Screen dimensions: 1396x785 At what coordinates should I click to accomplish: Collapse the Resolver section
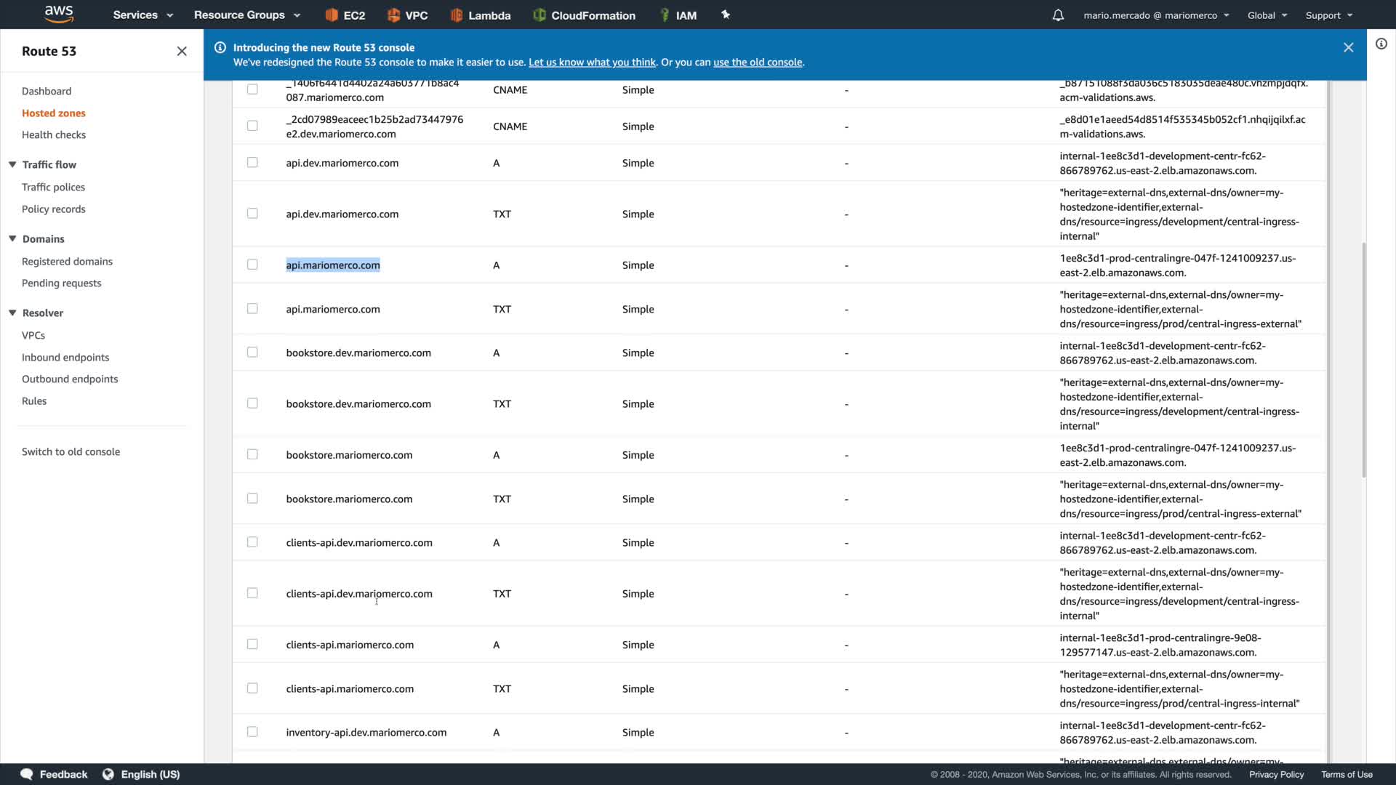12,313
